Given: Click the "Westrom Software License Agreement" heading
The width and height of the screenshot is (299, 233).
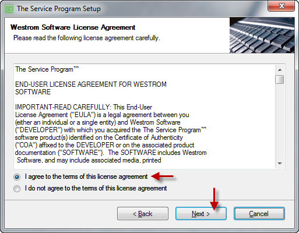Looking at the screenshot, I should pos(73,27).
